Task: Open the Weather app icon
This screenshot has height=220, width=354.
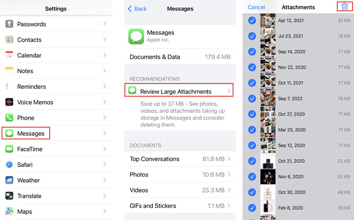Action: pyautogui.click(x=9, y=180)
